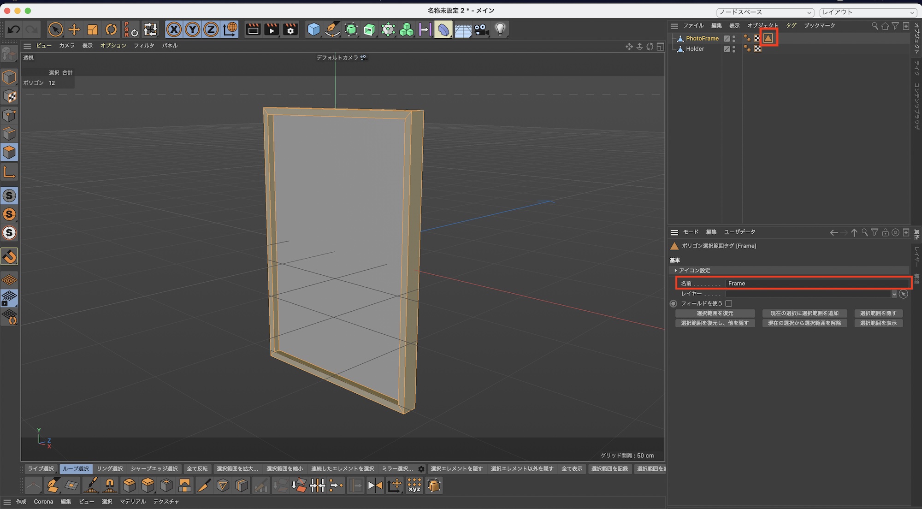Select the Holder object in tree
Screen dimensions: 922x509
coord(695,49)
